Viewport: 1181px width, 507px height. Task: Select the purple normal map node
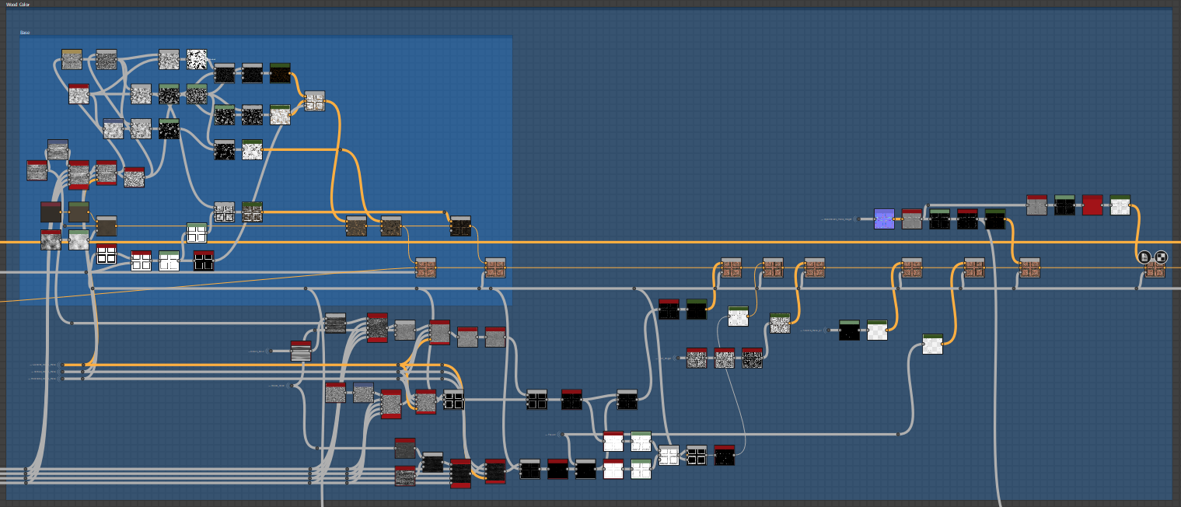point(884,219)
